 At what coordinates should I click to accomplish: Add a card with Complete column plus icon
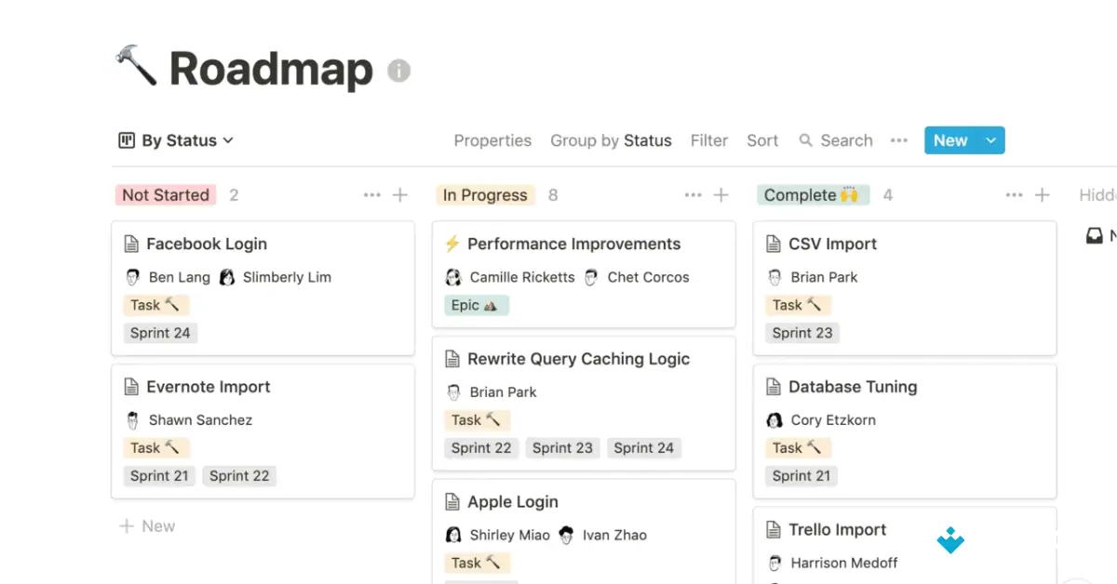tap(1043, 195)
